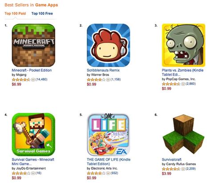
Task: Open the Survivalcraft block icon
Action: [x=183, y=134]
